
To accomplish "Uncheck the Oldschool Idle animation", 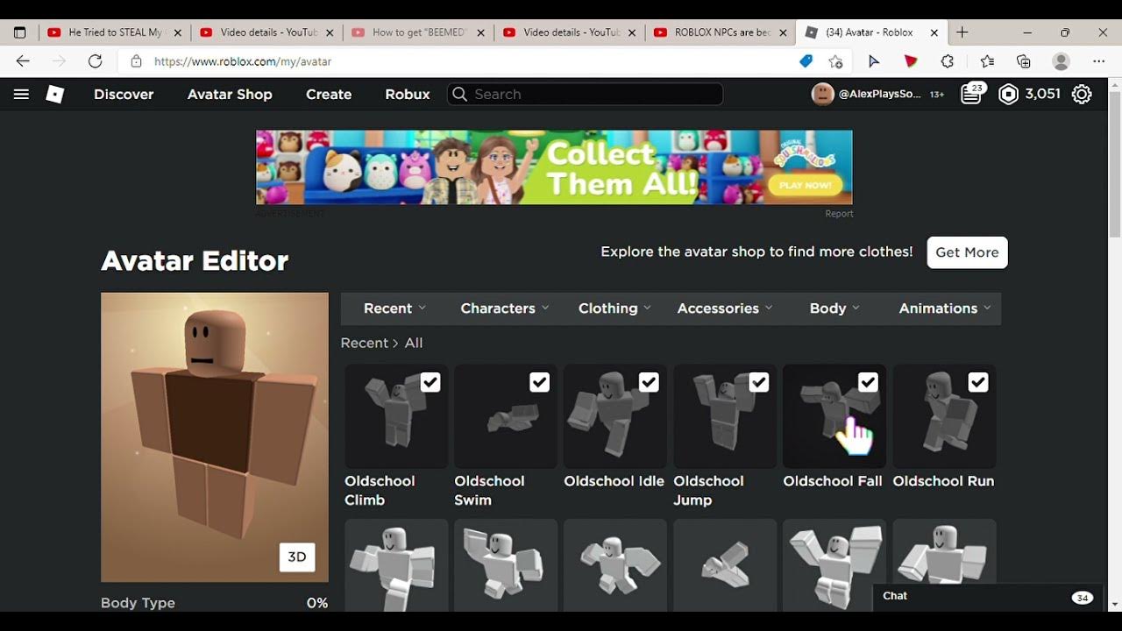I will (649, 382).
